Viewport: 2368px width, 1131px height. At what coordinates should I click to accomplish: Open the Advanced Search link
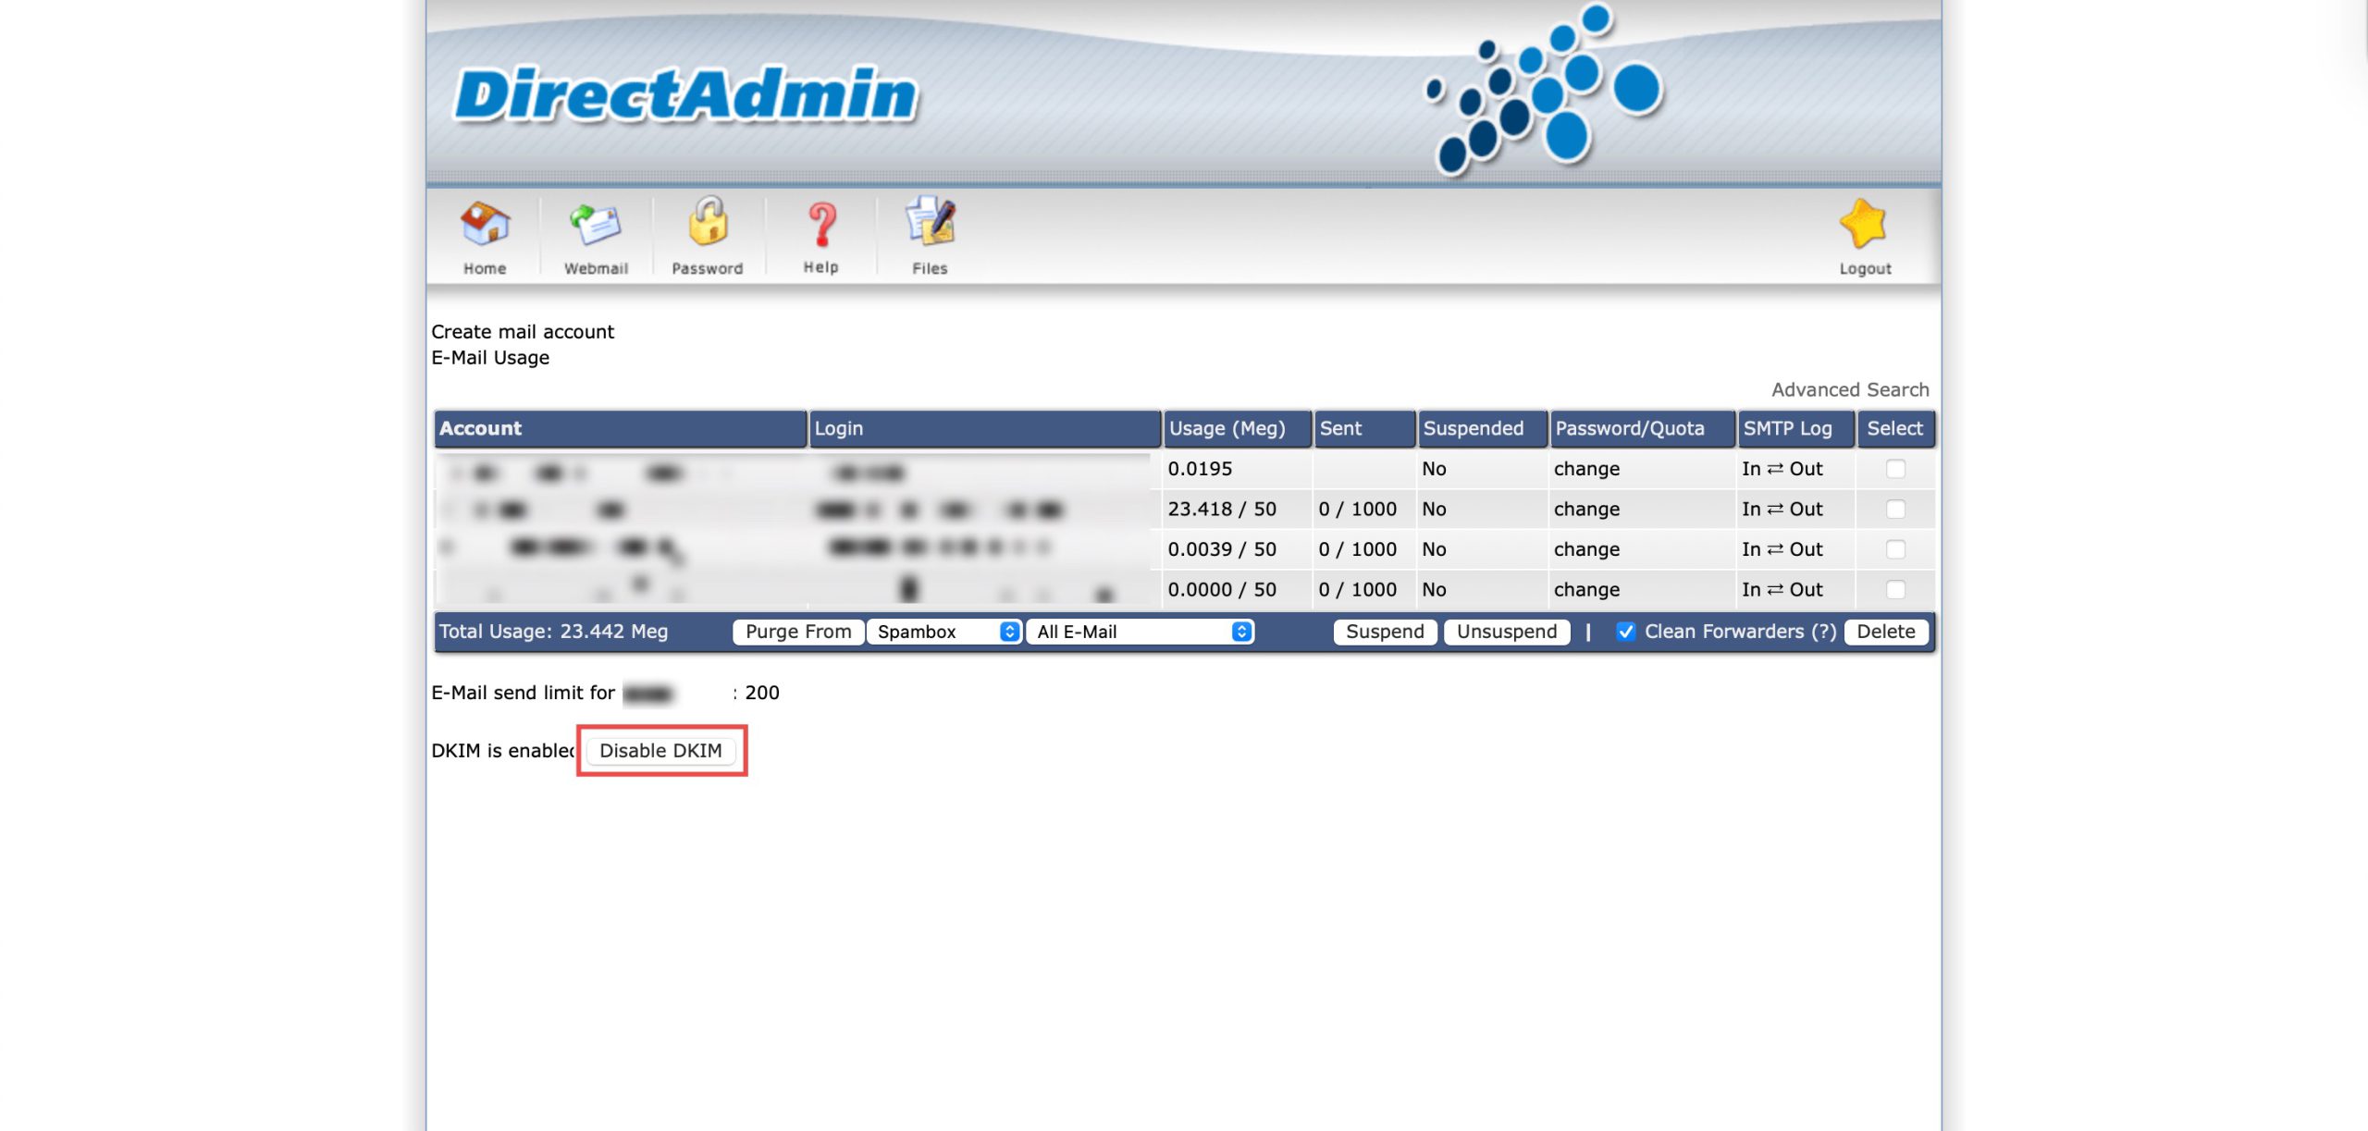point(1850,390)
